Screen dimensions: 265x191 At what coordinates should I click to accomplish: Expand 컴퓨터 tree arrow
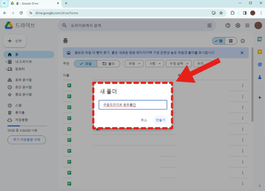pos(6,69)
